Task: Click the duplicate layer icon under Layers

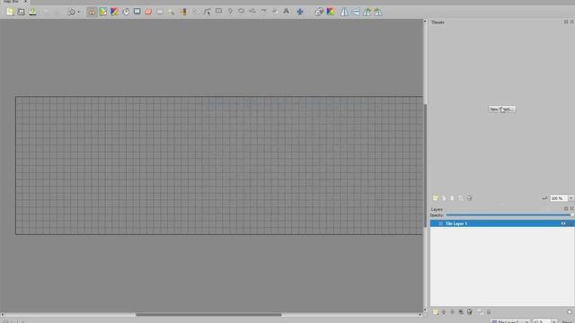Action: click(461, 312)
